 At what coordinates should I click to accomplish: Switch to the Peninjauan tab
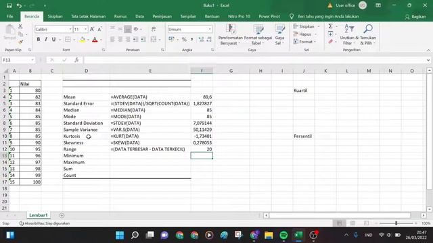[x=162, y=16]
